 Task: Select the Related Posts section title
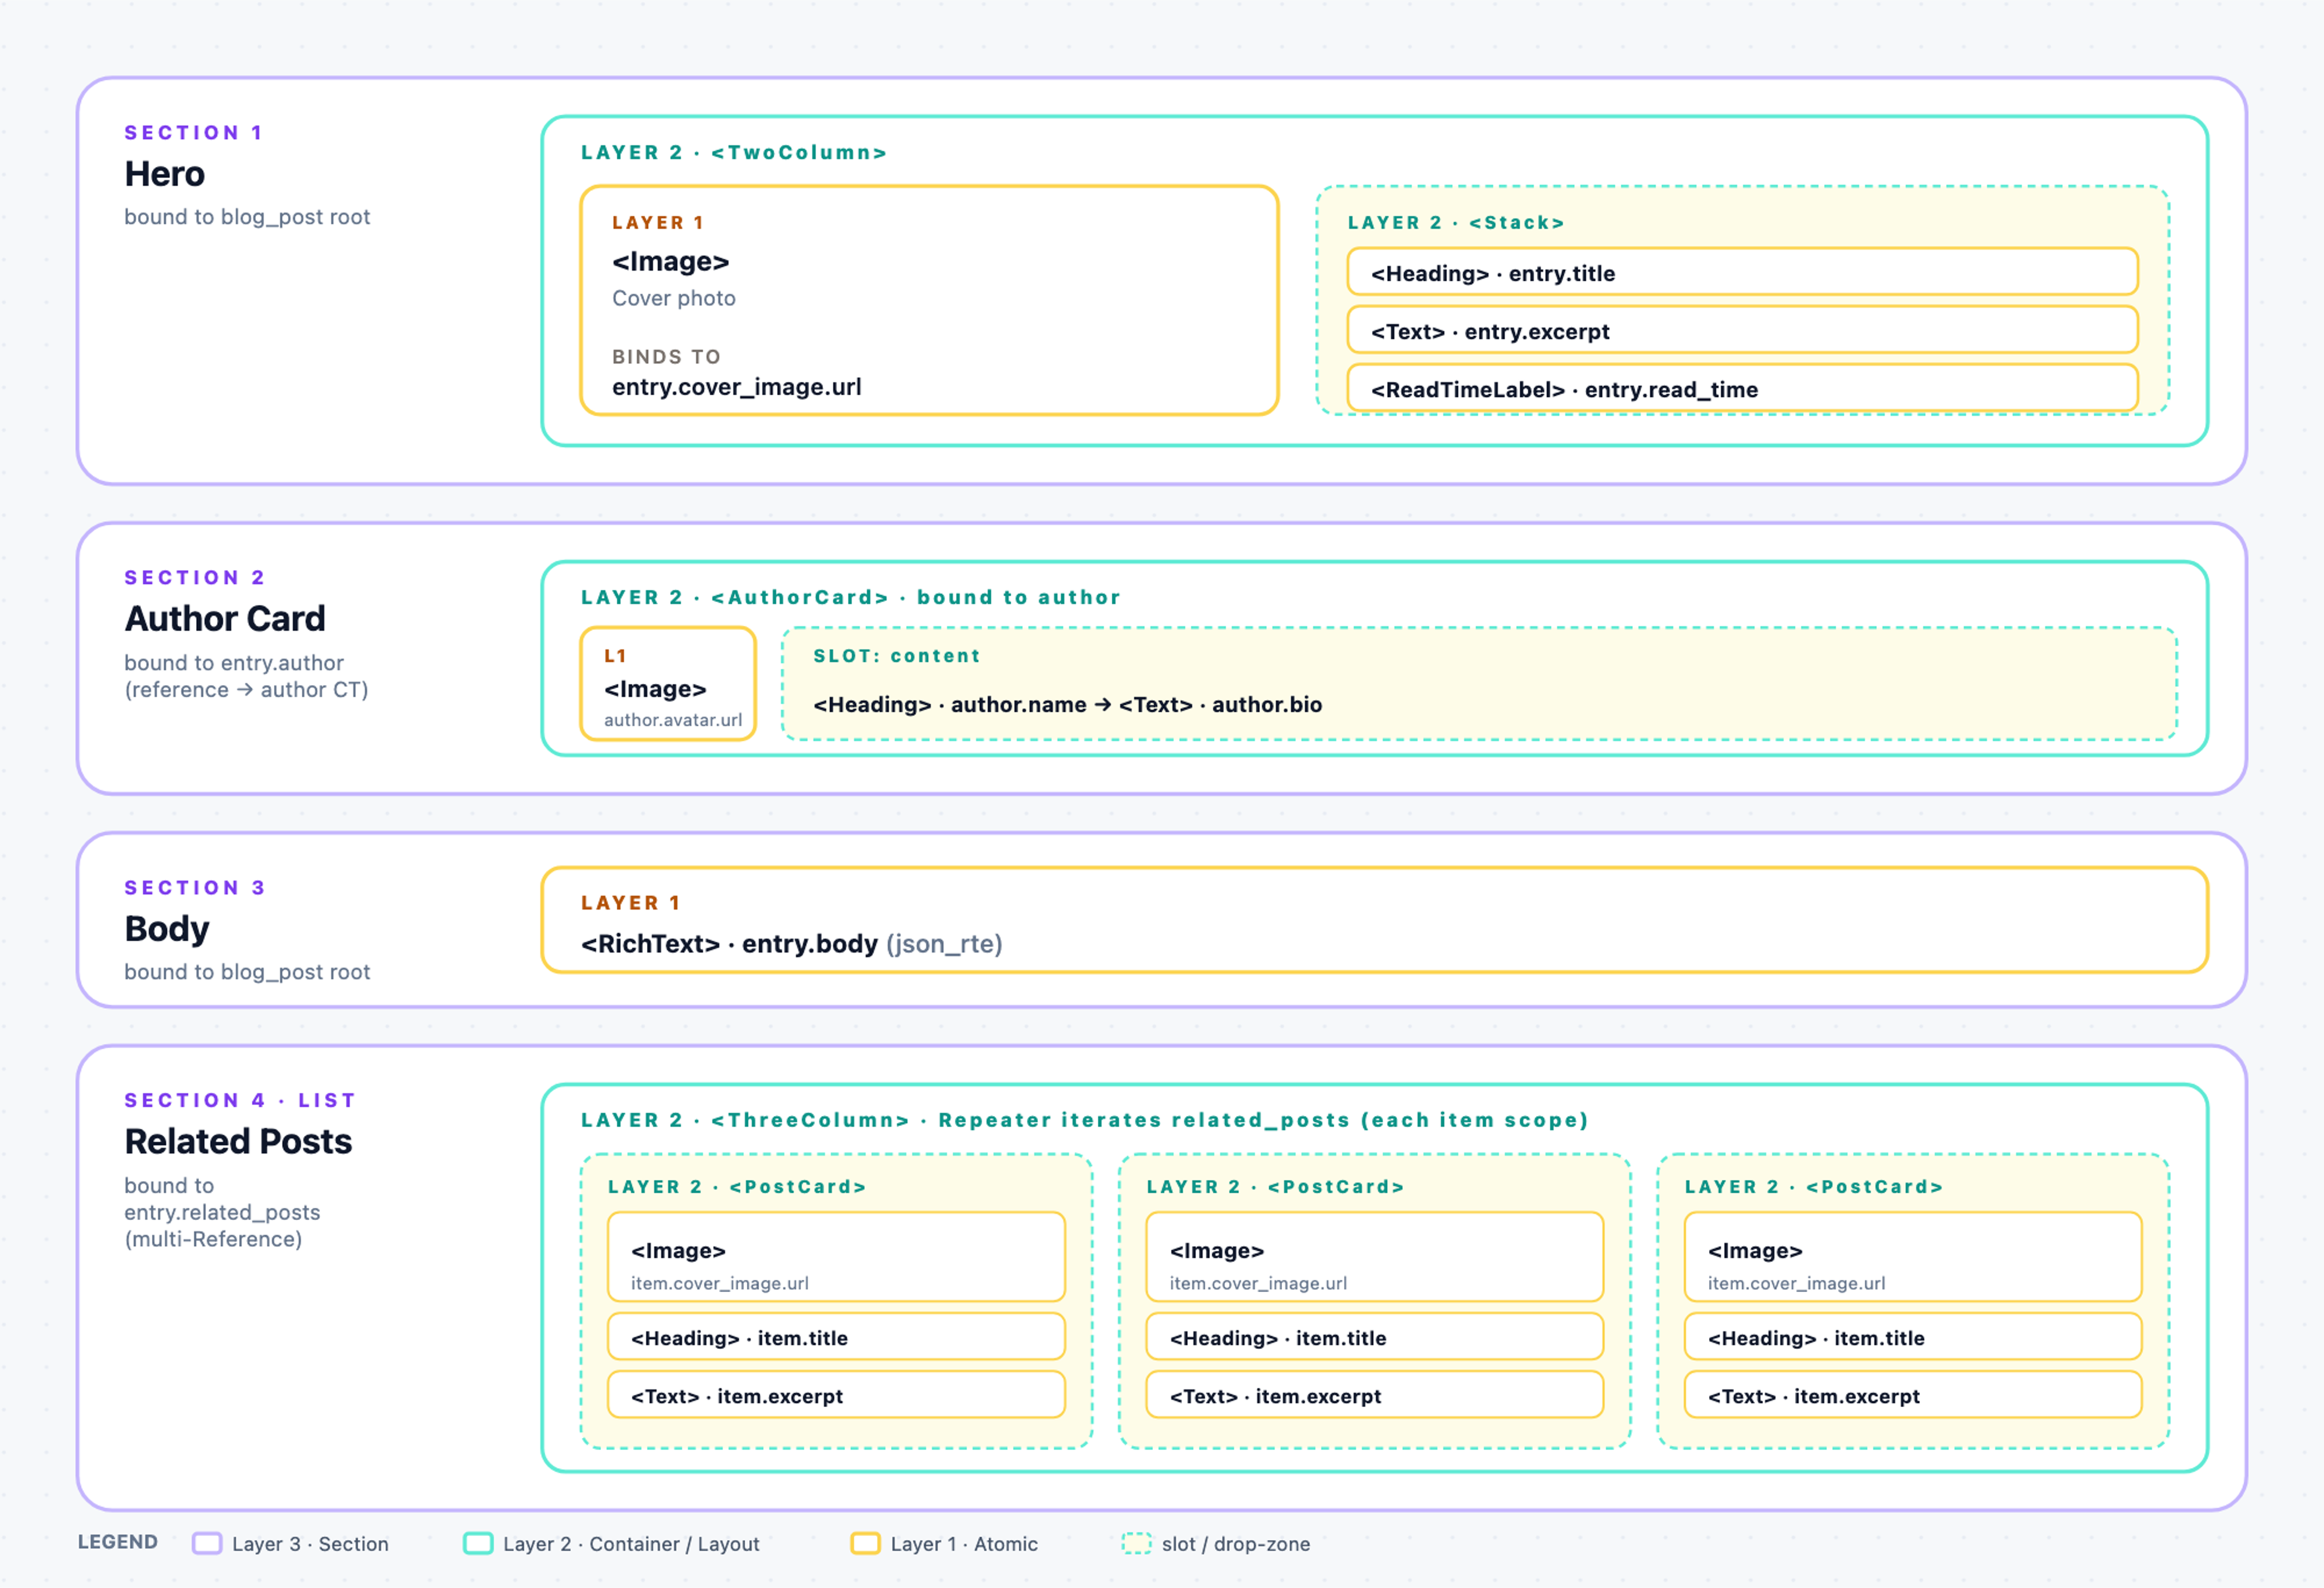click(x=238, y=1141)
